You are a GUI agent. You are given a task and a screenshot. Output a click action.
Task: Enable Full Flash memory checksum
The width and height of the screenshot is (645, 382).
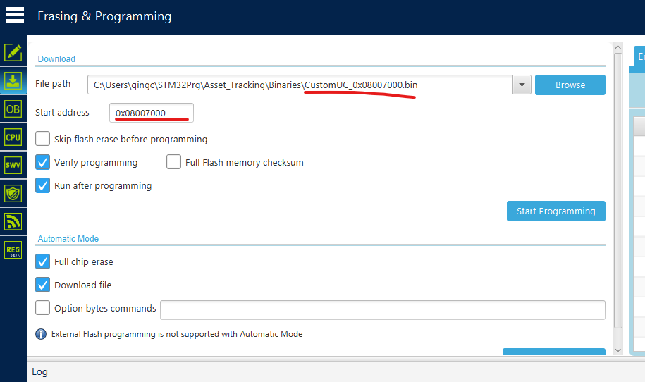tap(173, 162)
